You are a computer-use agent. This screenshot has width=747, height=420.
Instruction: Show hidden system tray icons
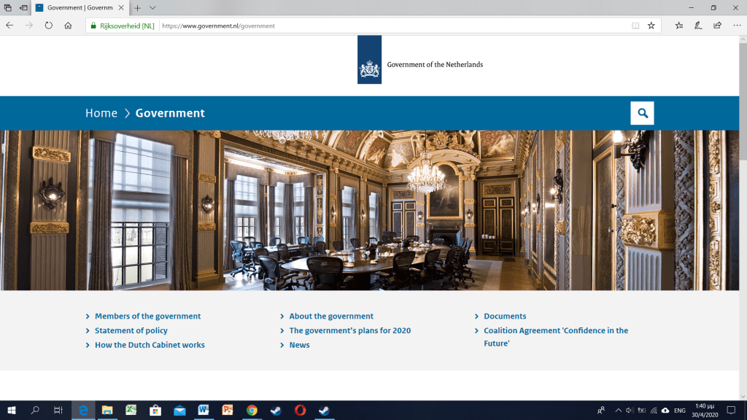point(618,411)
